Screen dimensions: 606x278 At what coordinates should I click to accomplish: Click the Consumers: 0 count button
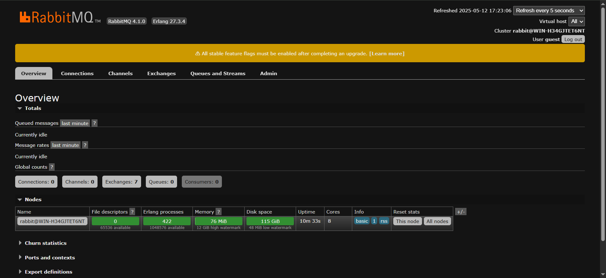(x=202, y=182)
